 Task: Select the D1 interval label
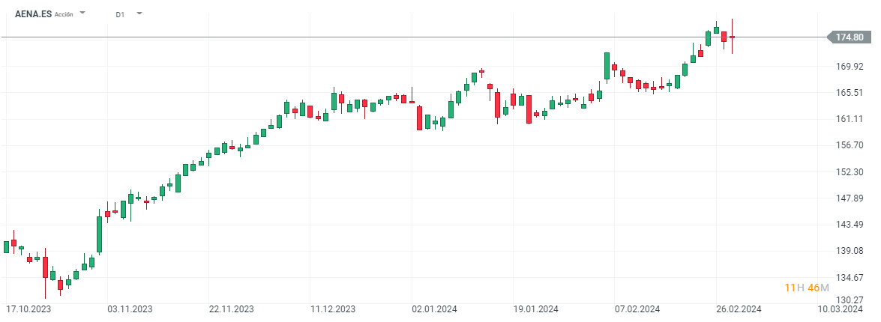pyautogui.click(x=121, y=14)
